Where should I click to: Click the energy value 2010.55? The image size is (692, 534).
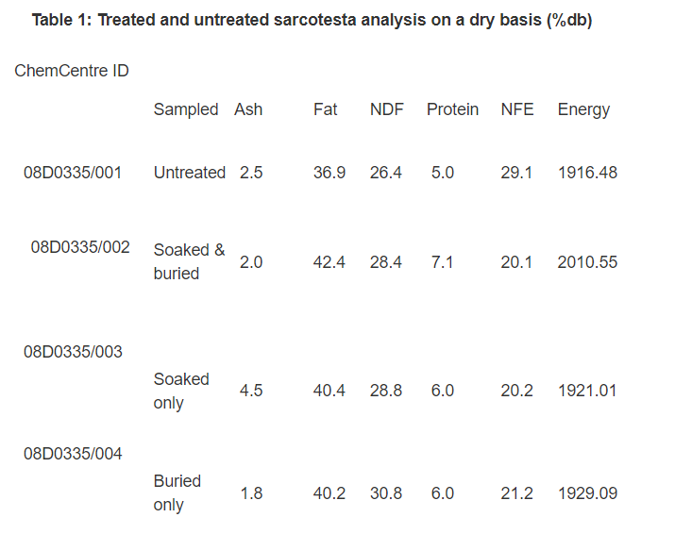point(587,262)
